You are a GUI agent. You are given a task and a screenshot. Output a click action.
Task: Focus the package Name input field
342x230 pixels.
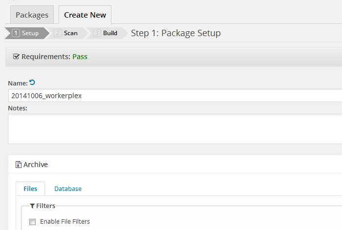(175, 96)
